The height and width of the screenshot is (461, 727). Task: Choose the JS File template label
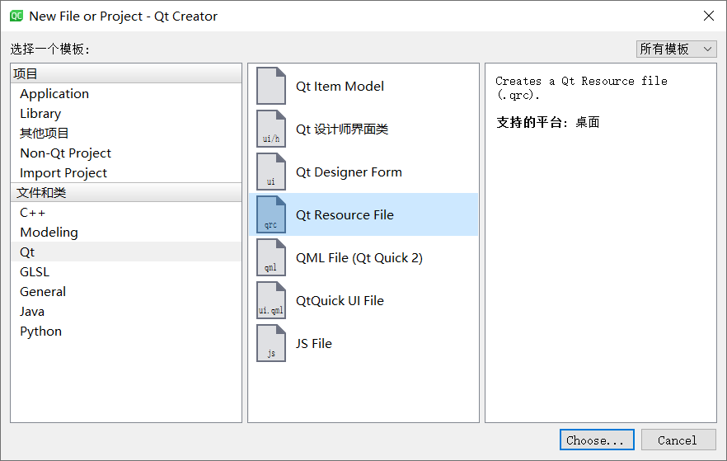tap(314, 344)
